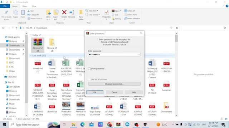Click Copy path in ribbon
The height and width of the screenshot is (128, 229).
33,15
